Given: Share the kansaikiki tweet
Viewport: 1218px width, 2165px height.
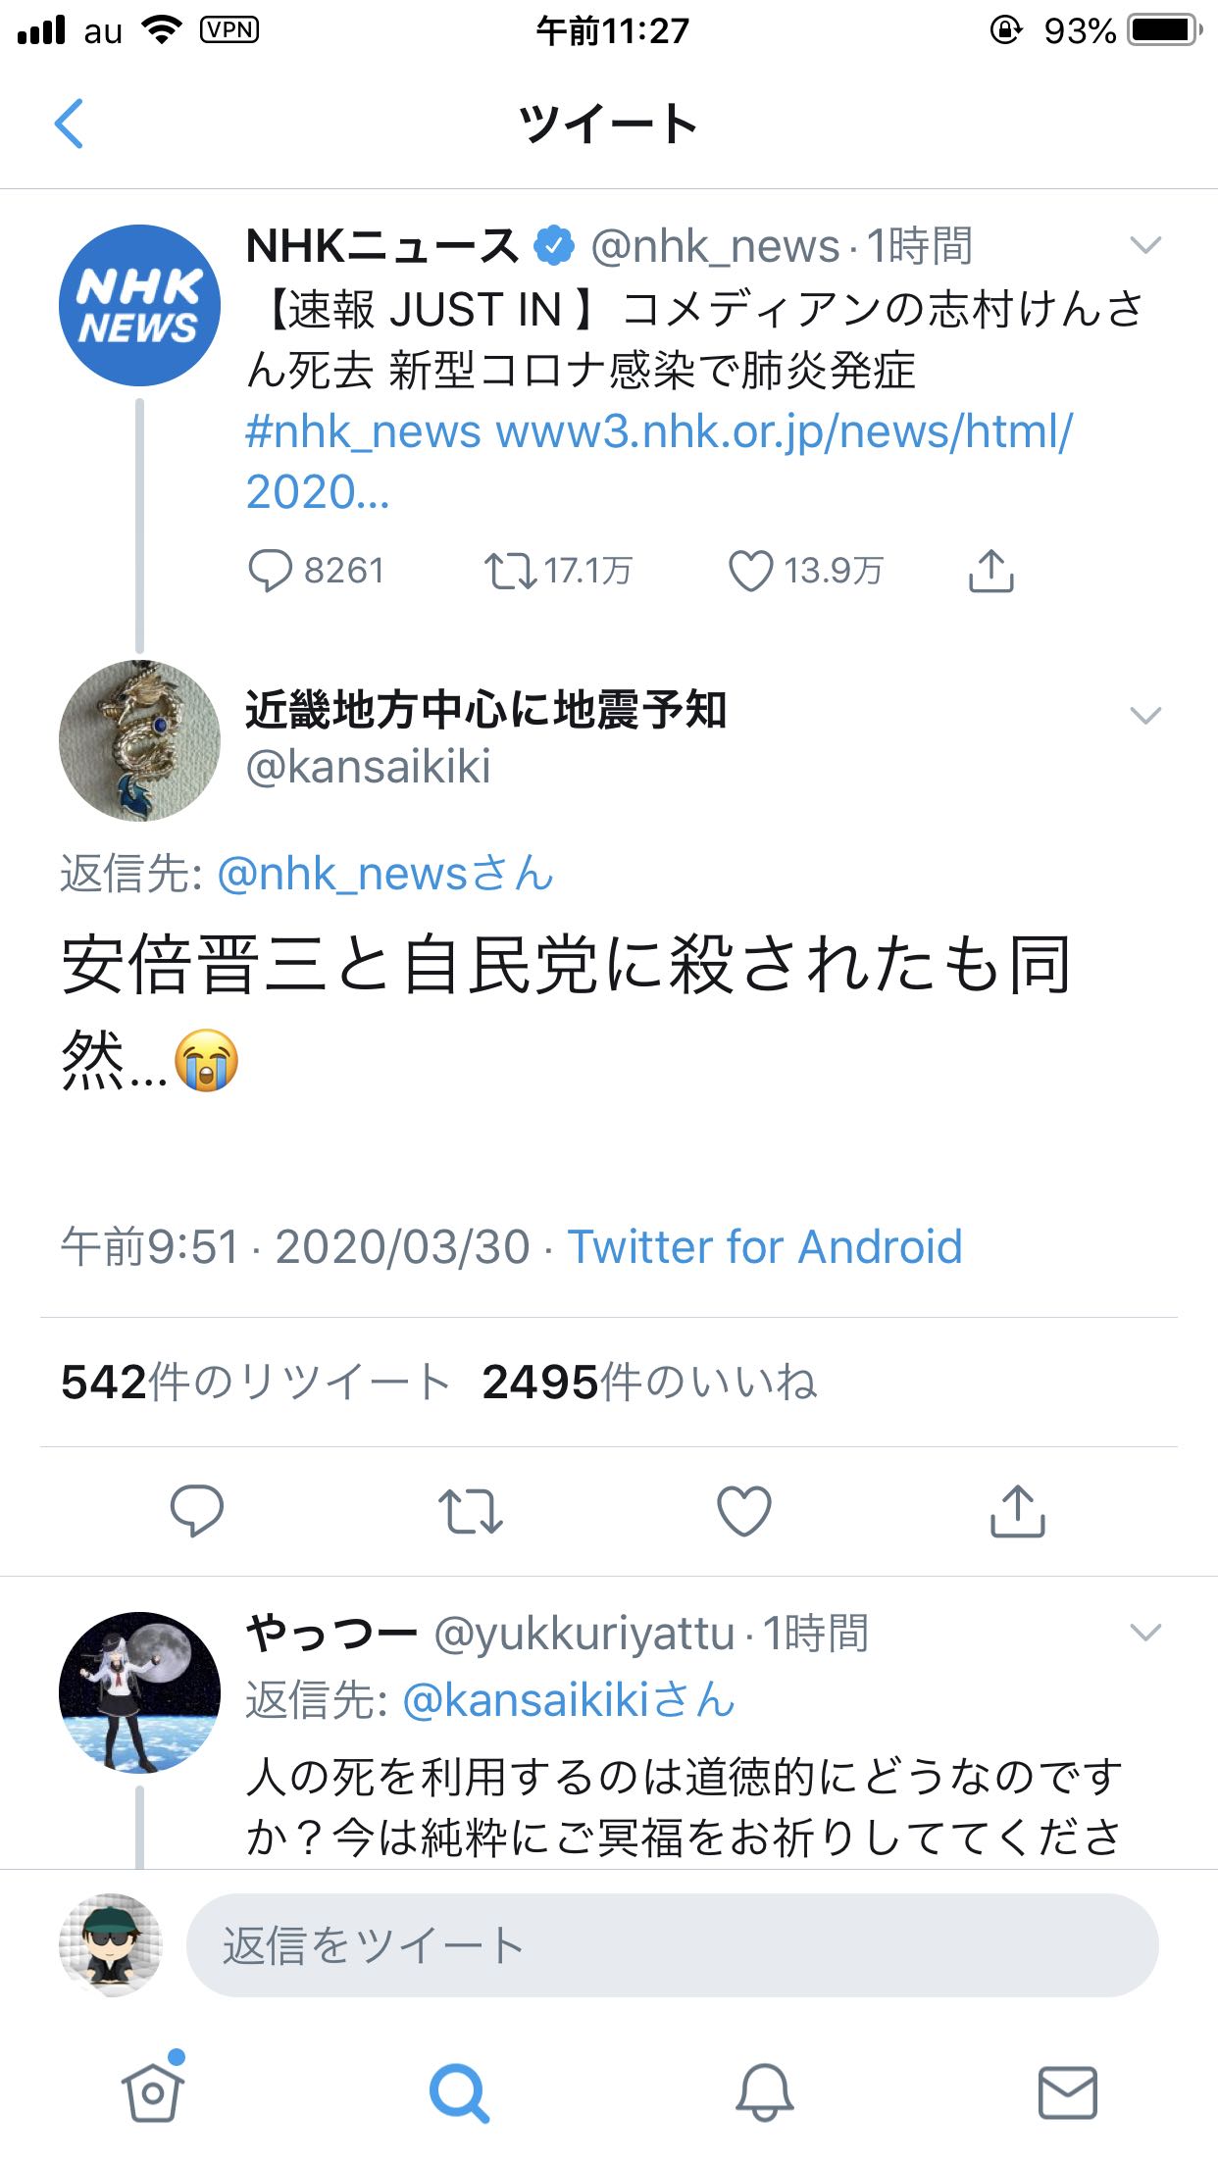Looking at the screenshot, I should 1018,1511.
